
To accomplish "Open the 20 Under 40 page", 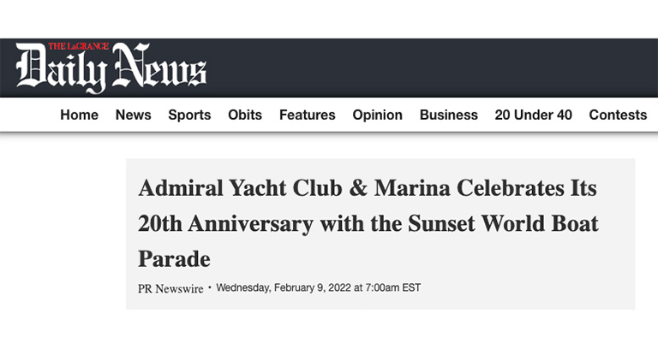I will pyautogui.click(x=533, y=115).
